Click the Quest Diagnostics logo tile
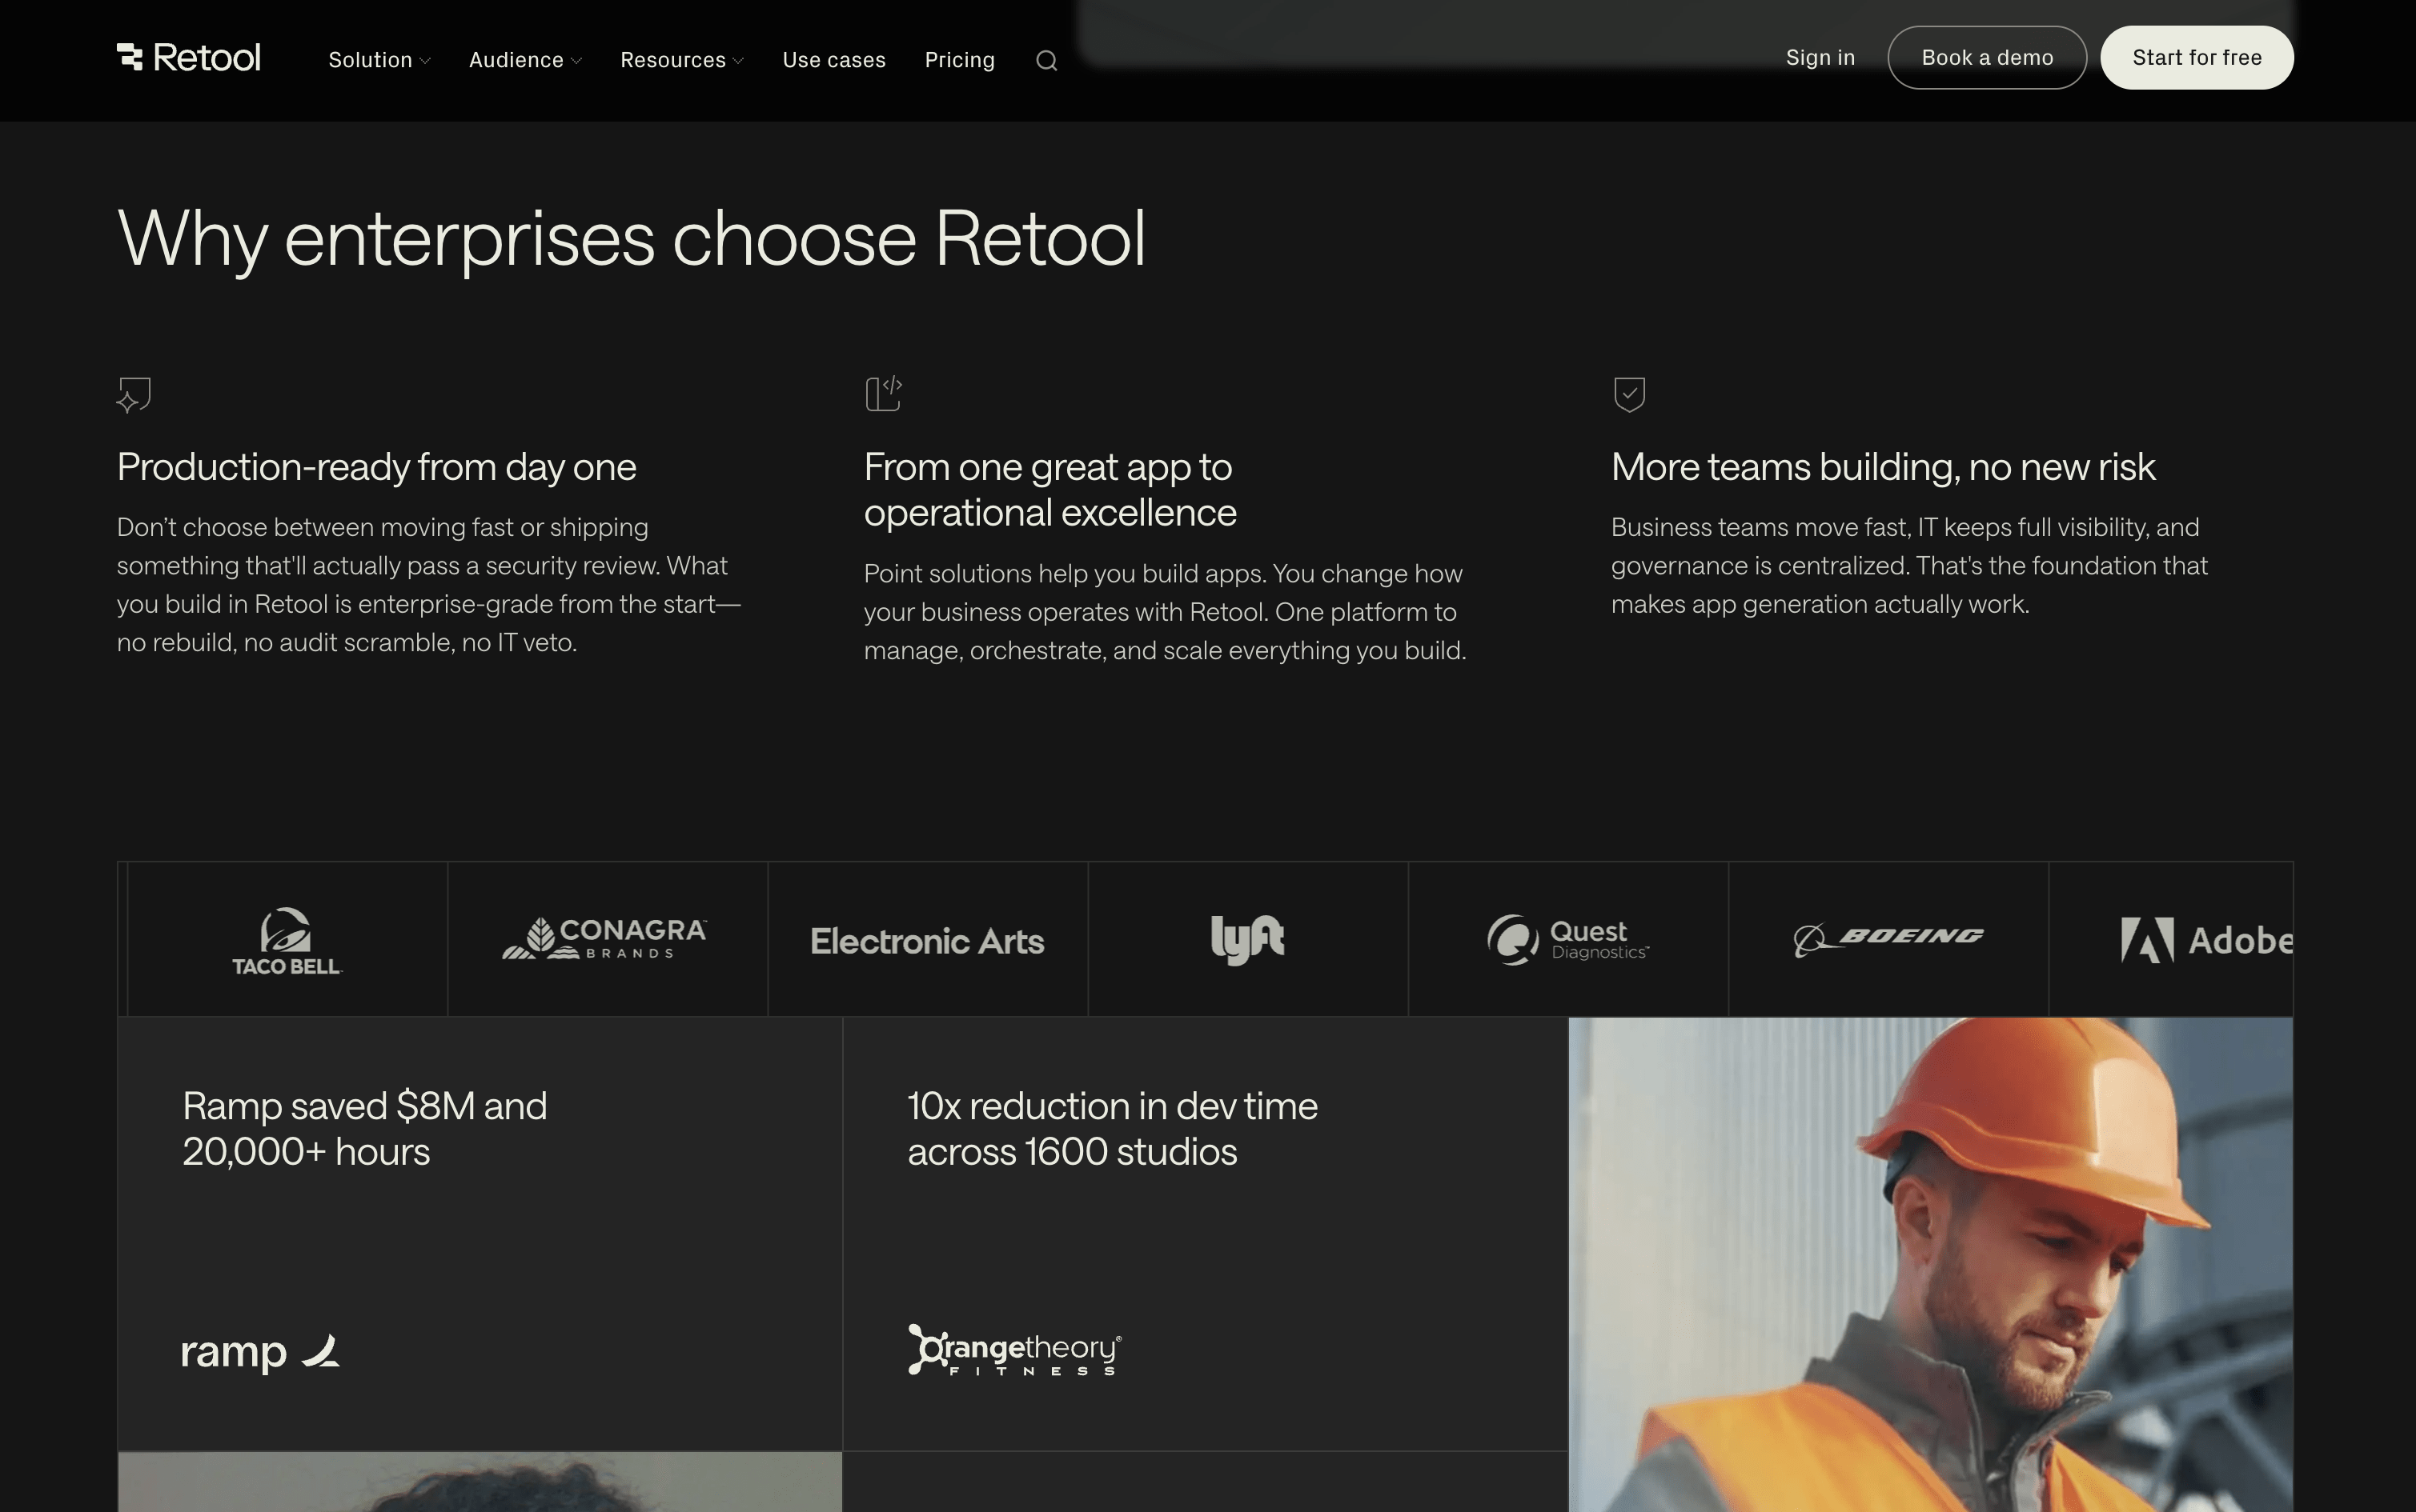This screenshot has height=1512, width=2416. 1567,940
